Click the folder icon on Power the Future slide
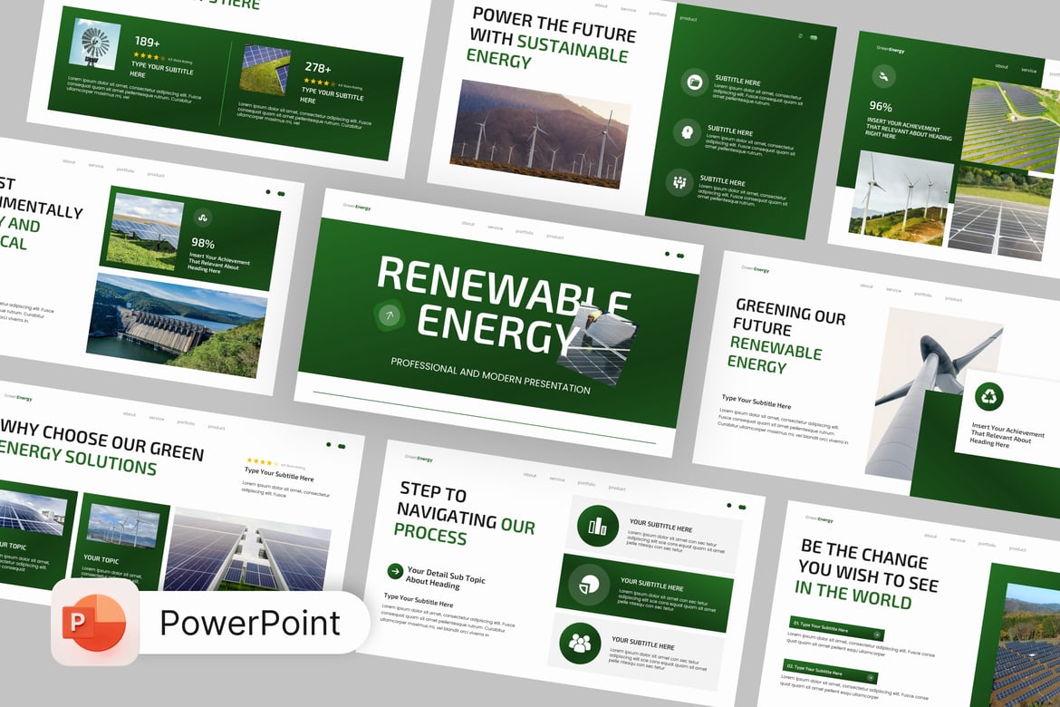This screenshot has width=1060, height=707. tap(694, 82)
